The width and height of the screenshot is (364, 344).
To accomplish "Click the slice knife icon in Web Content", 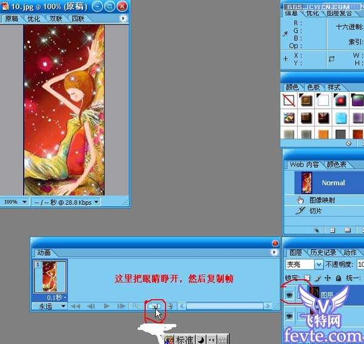I will tap(300, 211).
